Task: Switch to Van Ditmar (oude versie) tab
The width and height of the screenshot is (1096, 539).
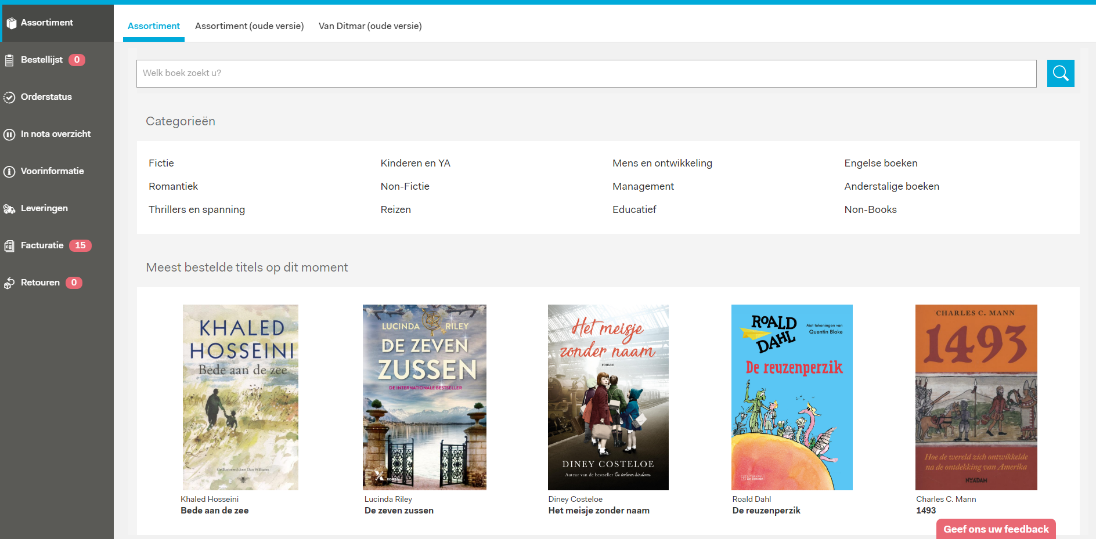Action: click(370, 26)
